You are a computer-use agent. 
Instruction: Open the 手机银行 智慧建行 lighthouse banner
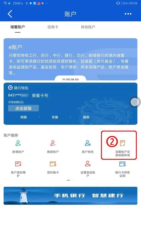pyautogui.click(x=70, y=196)
